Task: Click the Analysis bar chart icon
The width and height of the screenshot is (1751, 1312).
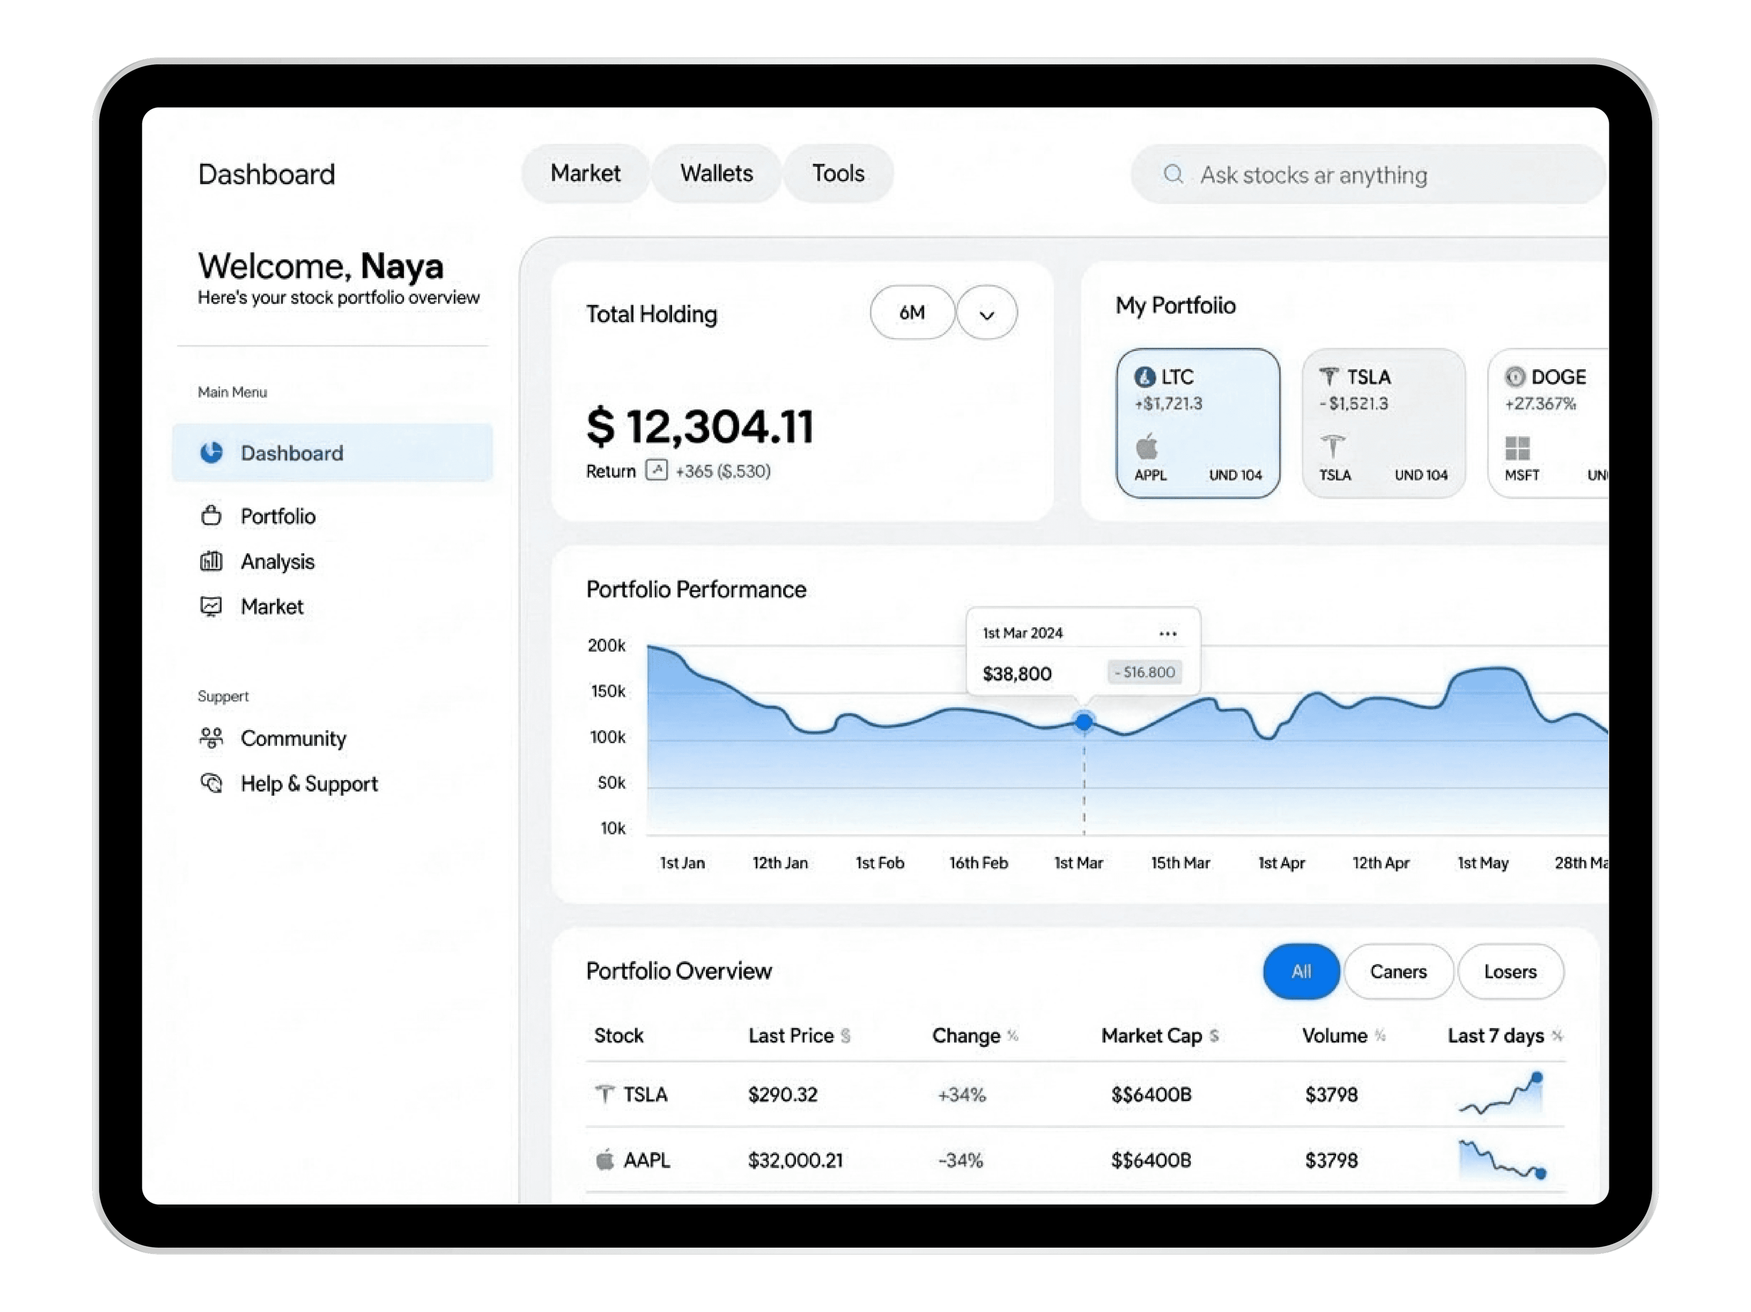Action: [212, 562]
